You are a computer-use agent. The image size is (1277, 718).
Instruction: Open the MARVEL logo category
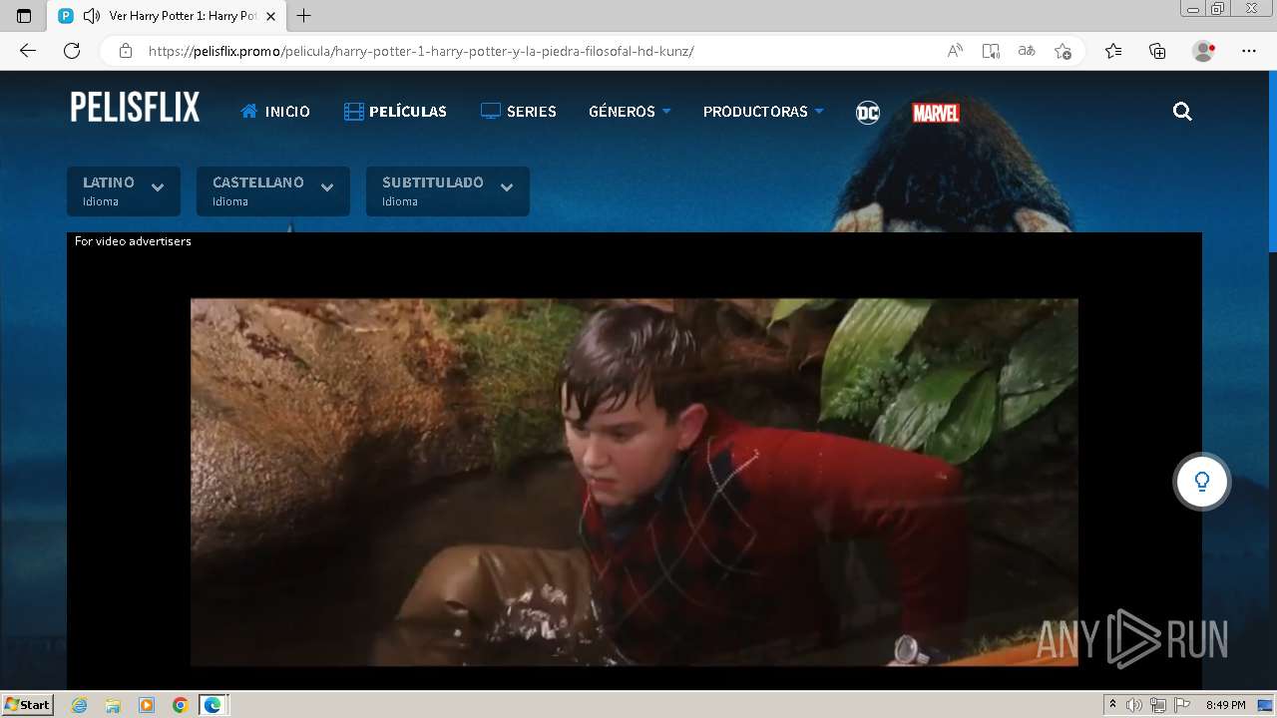(936, 113)
